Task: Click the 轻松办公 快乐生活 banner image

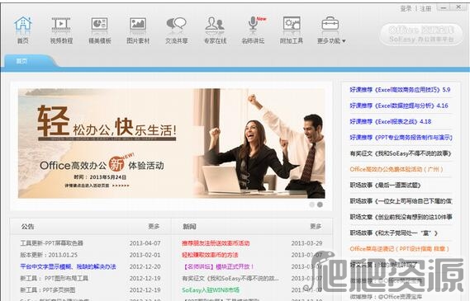Action: click(x=171, y=143)
